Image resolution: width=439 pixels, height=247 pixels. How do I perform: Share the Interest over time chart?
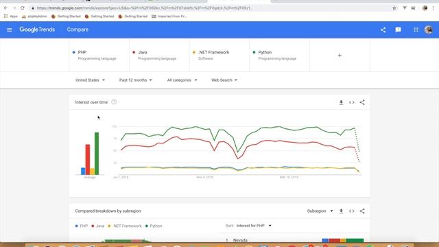tap(362, 102)
